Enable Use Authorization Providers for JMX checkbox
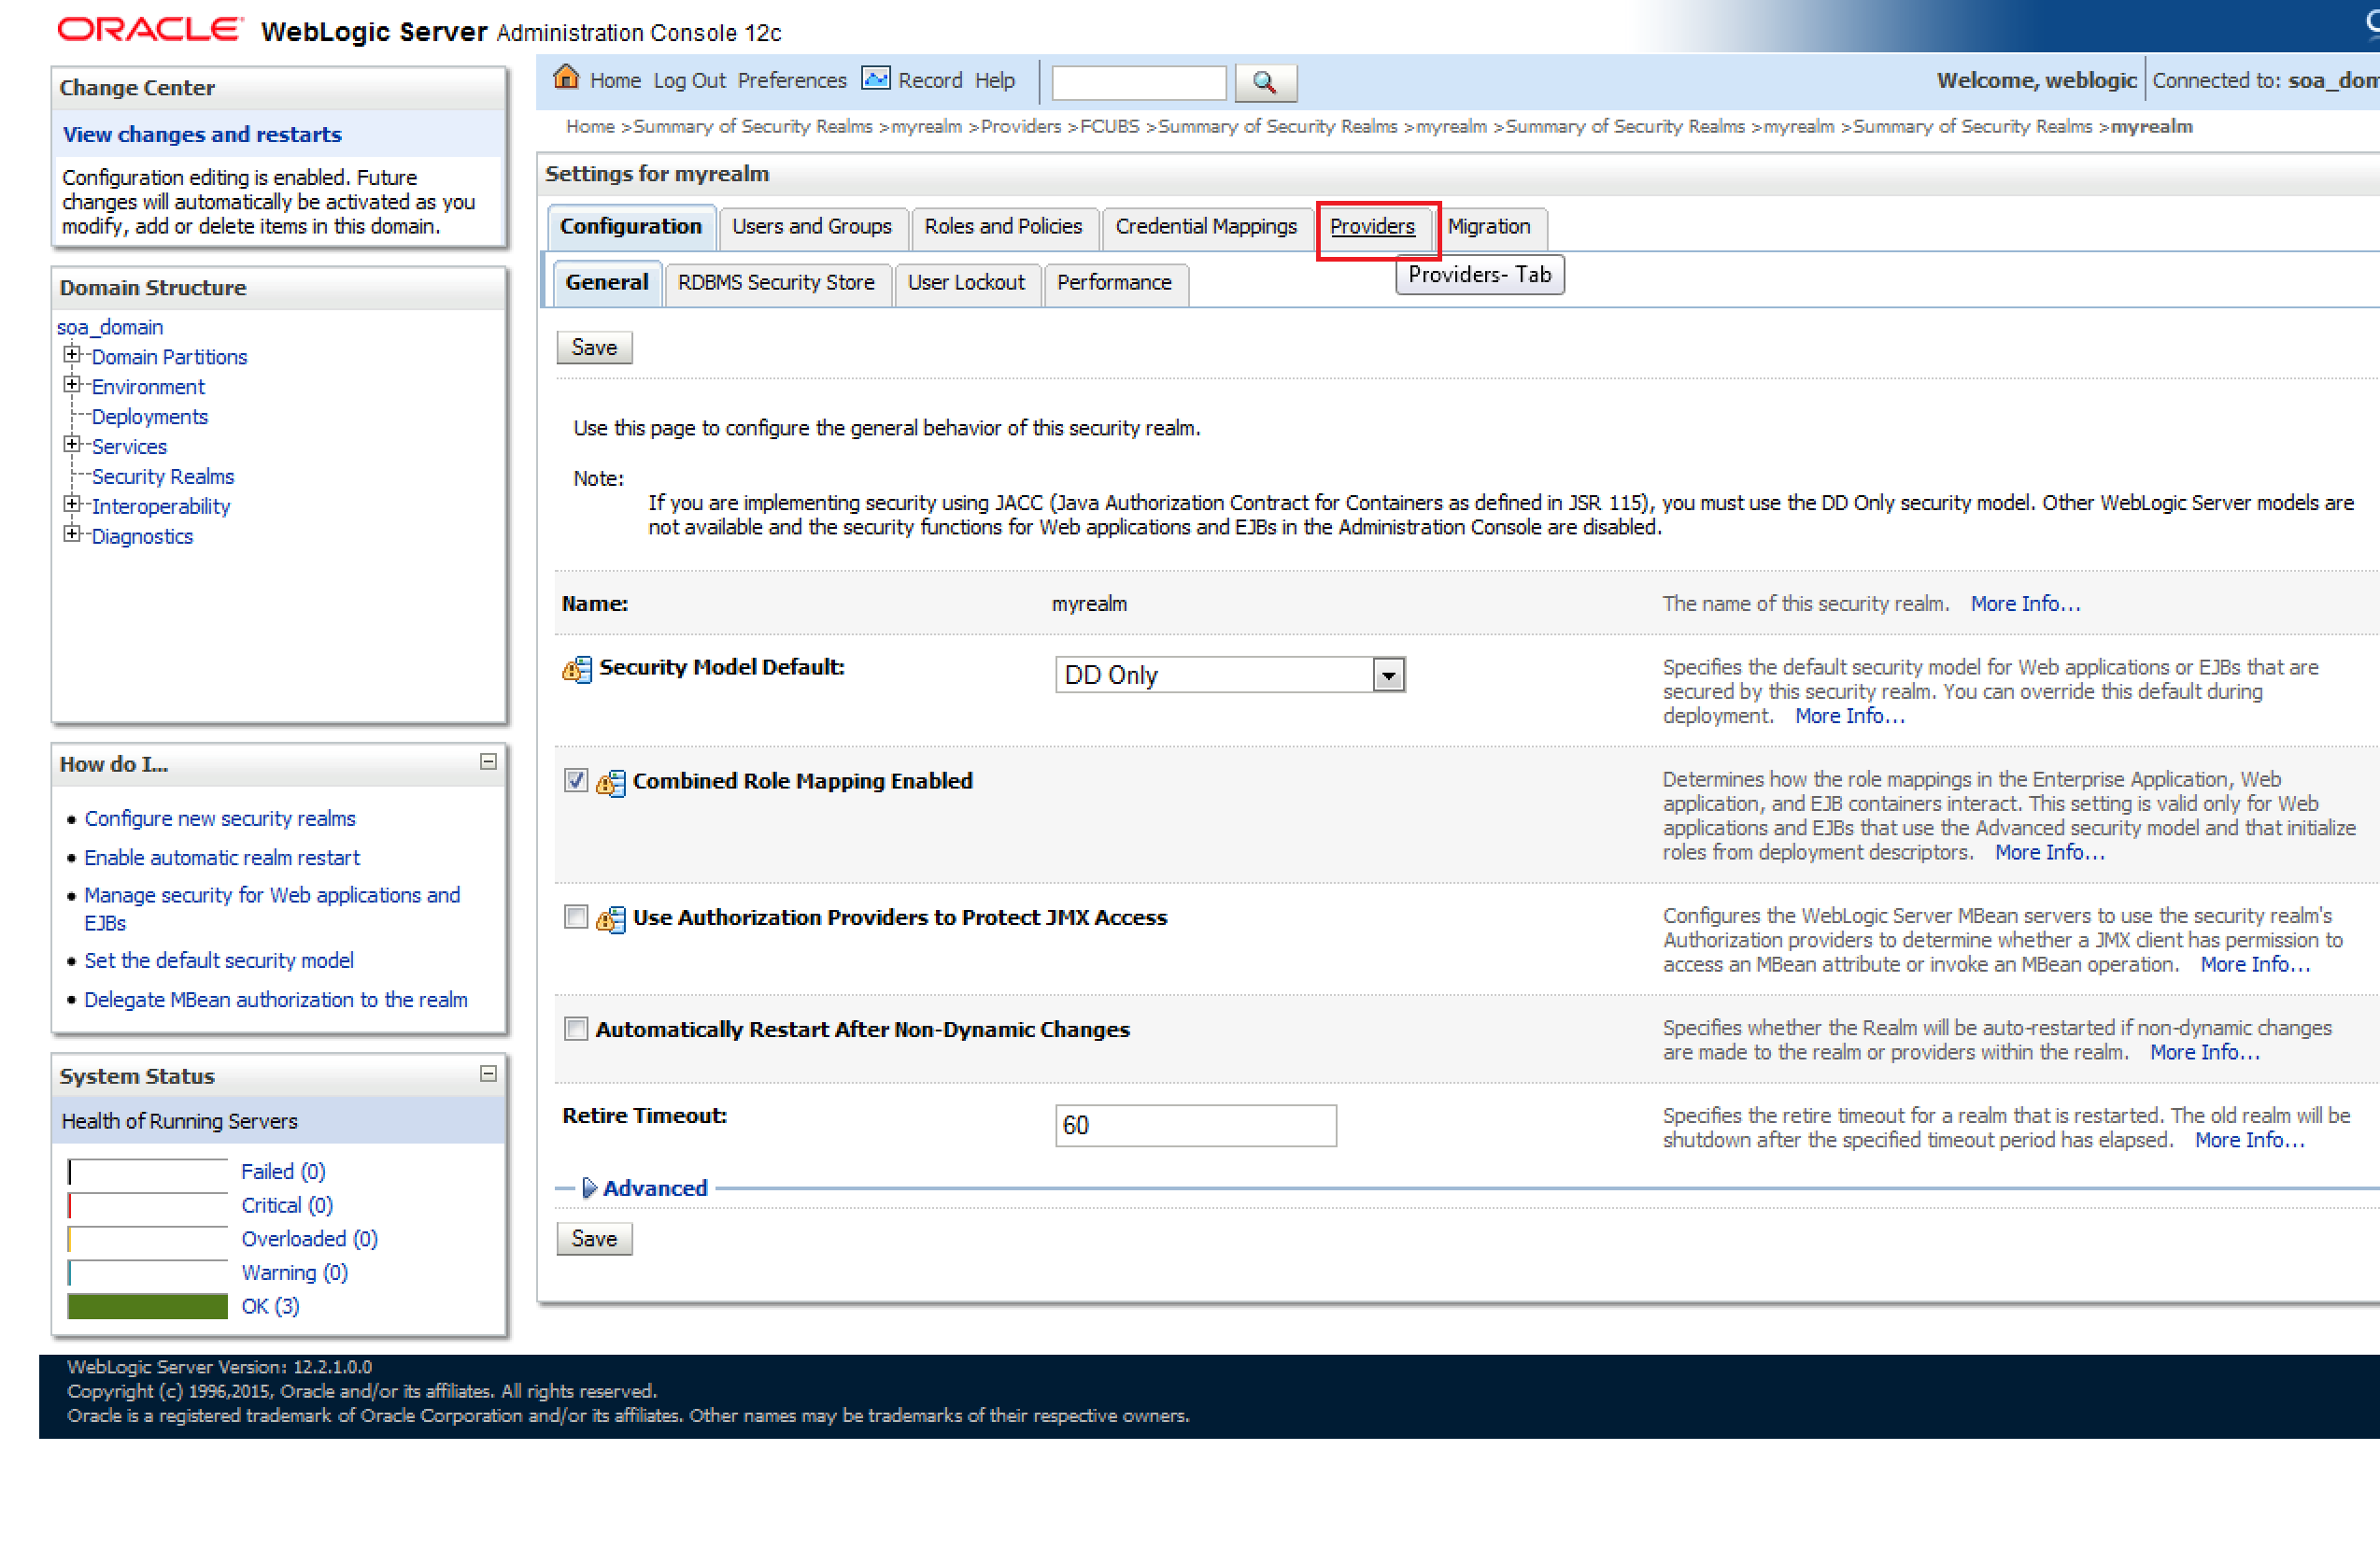 575,917
